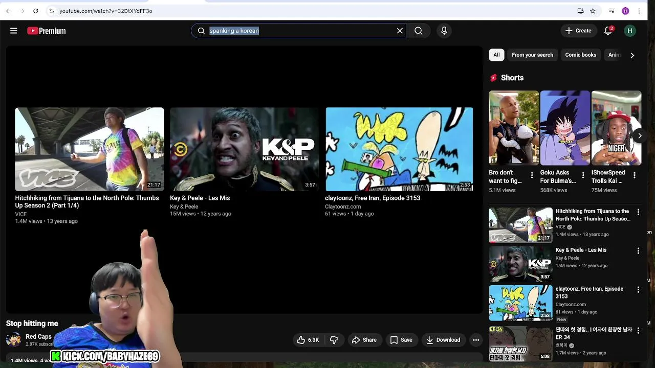Click video title 'Stop hitting me'

click(x=32, y=324)
